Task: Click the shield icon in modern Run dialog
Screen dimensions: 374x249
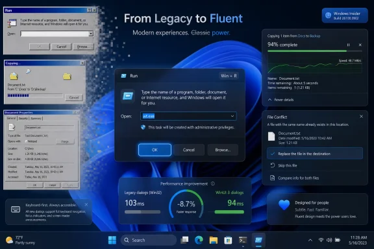Action: click(x=143, y=127)
